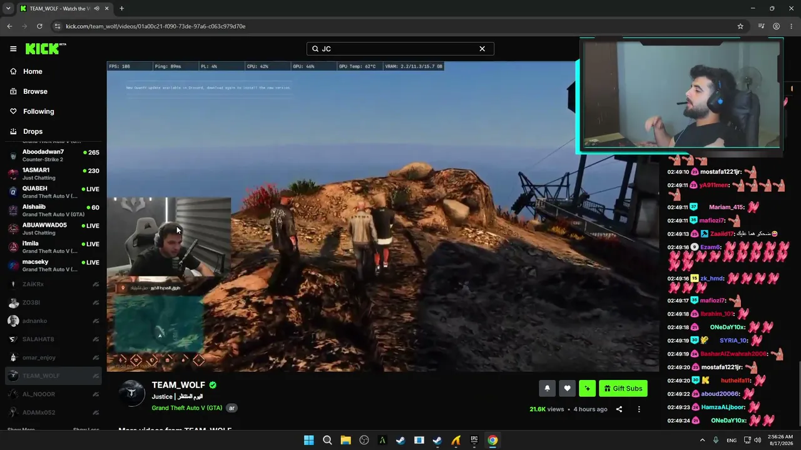Open Windows taskbar search

(327, 440)
